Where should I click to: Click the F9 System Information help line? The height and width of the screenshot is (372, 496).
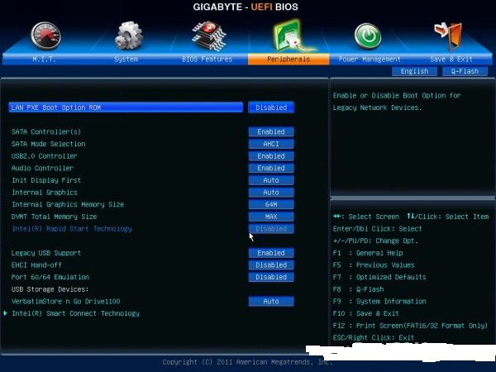pos(379,302)
